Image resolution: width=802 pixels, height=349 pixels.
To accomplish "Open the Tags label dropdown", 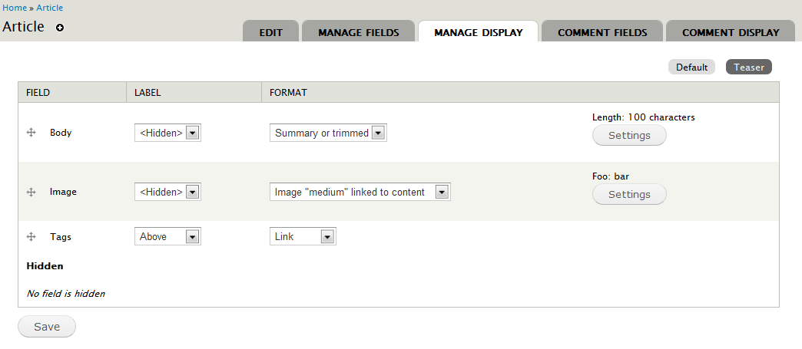I will point(167,237).
